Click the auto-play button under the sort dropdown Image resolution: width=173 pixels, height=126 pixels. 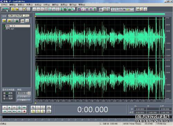click(x=24, y=97)
